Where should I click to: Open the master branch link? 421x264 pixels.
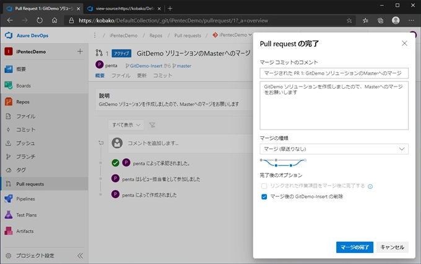tap(184, 66)
